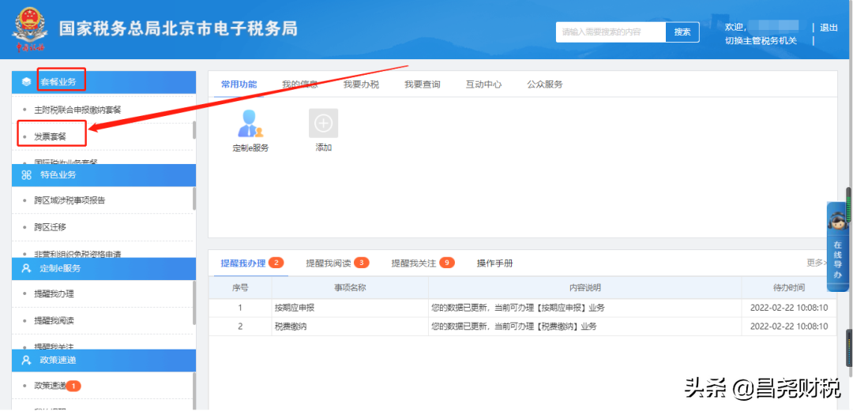
Task: Click the 套餐业务 list scrollbar
Action: coord(194,130)
